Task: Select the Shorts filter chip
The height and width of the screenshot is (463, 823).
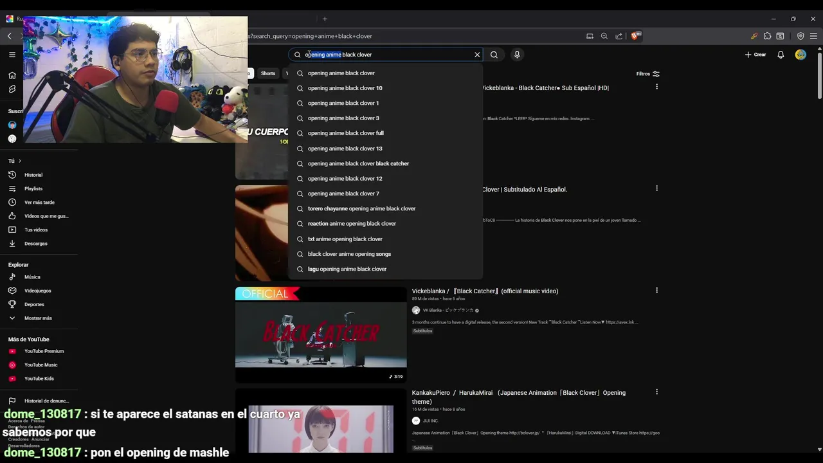Action: click(268, 73)
